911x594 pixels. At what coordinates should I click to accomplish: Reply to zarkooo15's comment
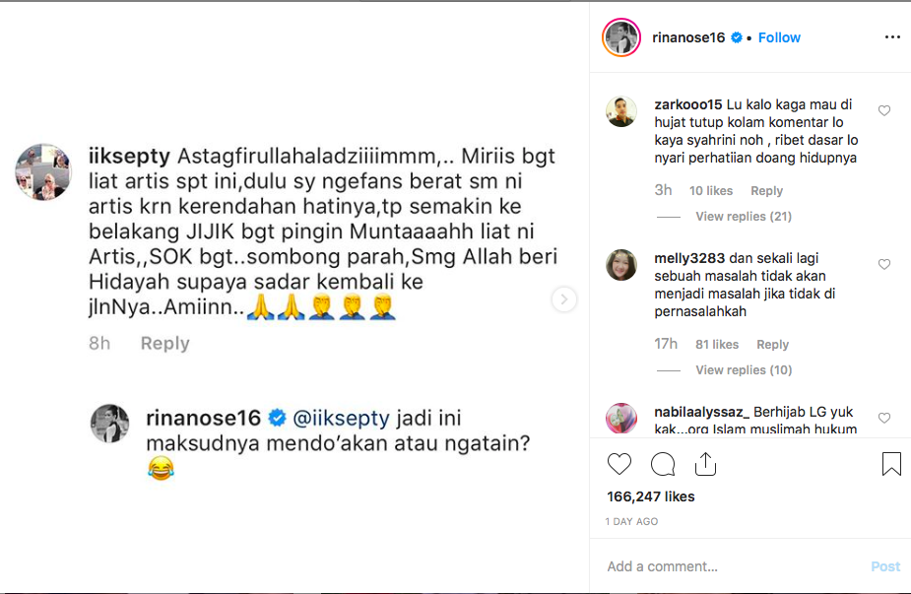click(x=766, y=191)
